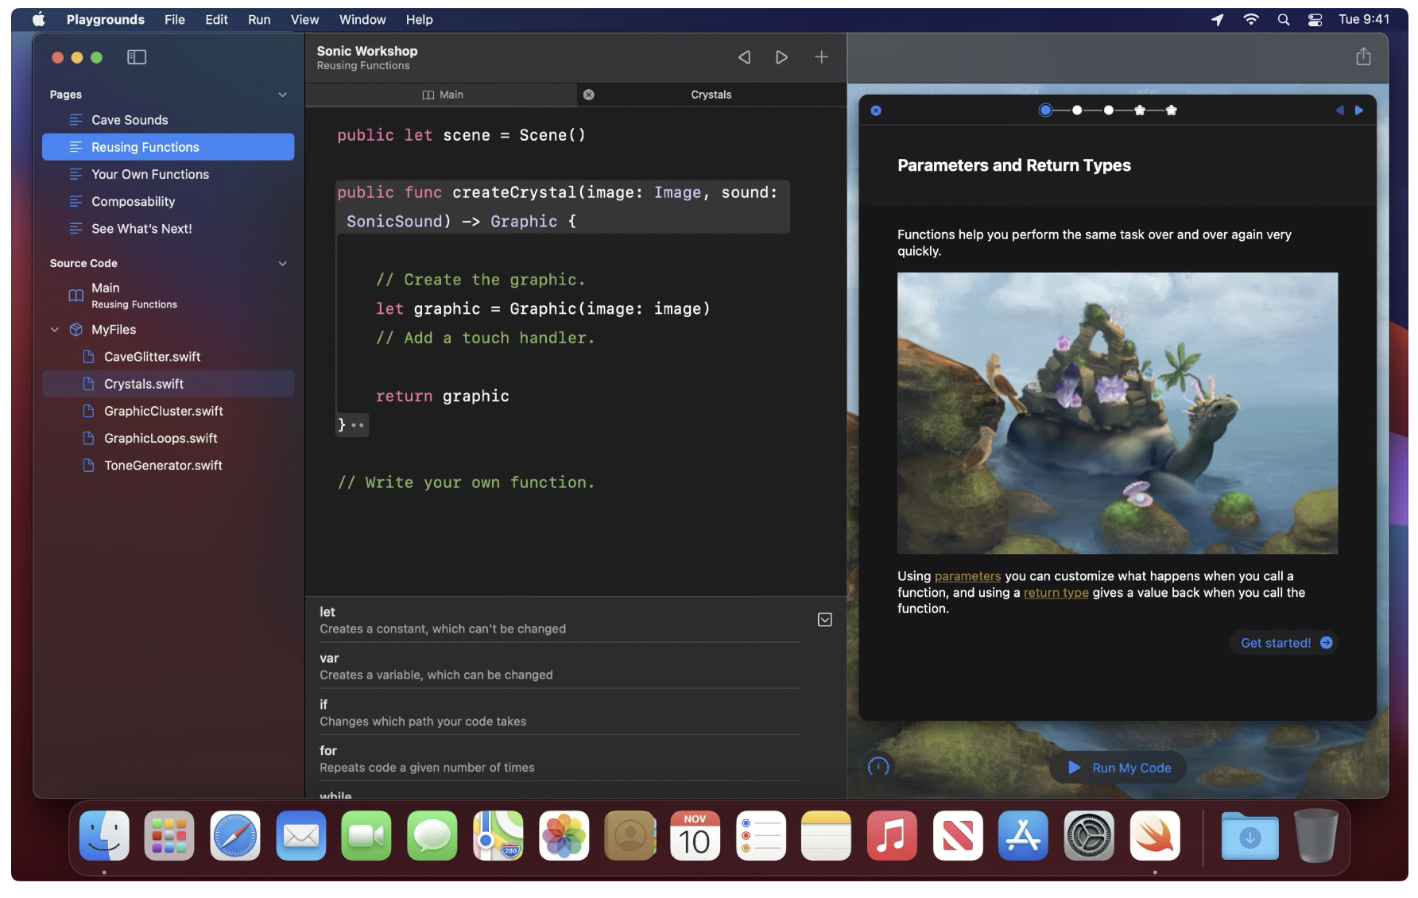Insert the var suggestion
1418x898 pixels.
pos(560,666)
